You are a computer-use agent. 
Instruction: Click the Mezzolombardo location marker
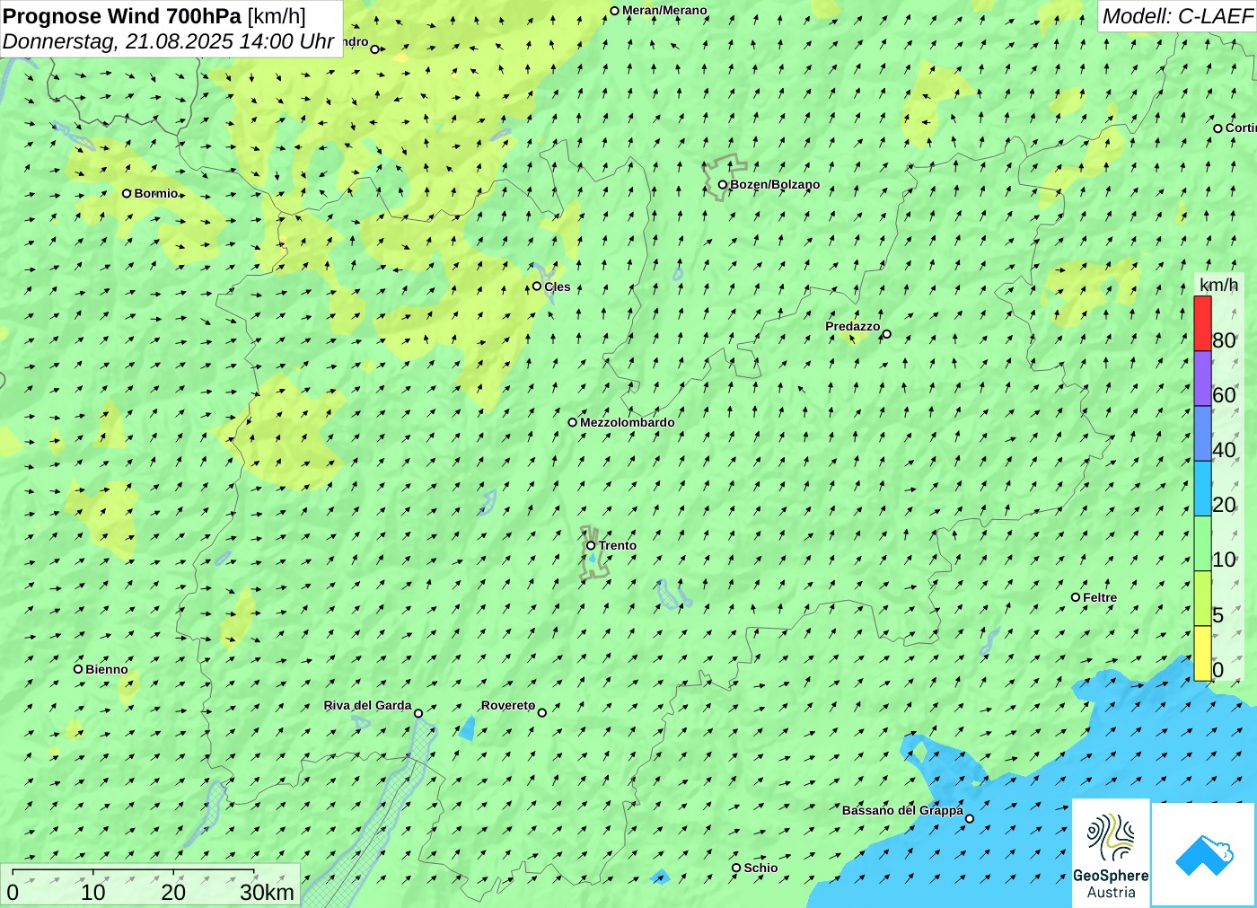[572, 422]
